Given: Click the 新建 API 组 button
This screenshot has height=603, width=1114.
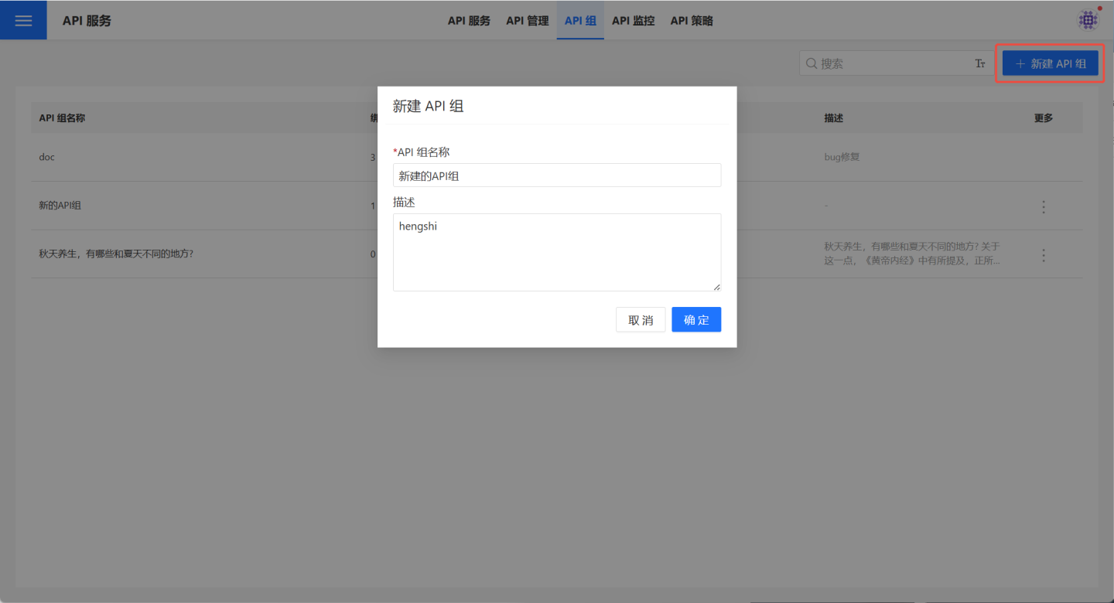Looking at the screenshot, I should [1050, 63].
